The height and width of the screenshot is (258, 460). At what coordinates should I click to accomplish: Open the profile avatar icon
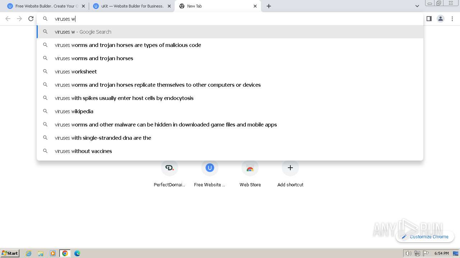point(441,19)
